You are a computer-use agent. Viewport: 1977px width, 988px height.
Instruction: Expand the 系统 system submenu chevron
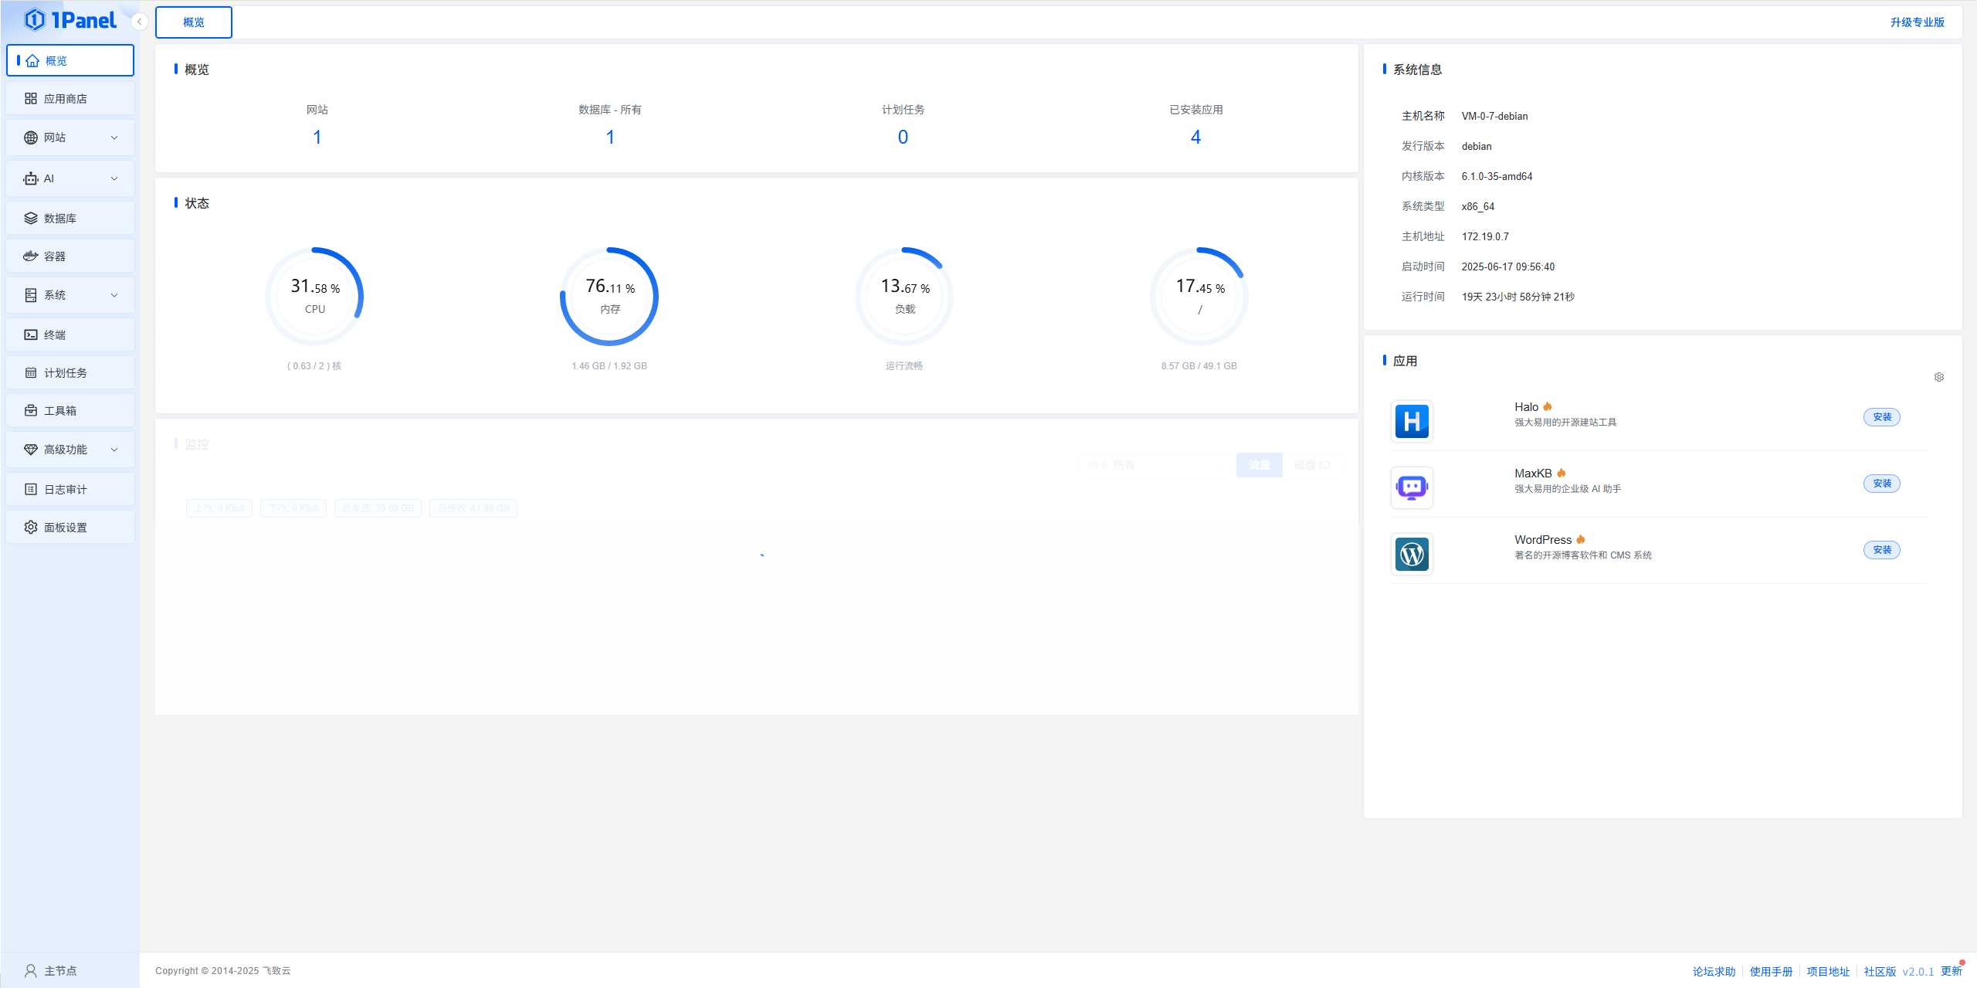(114, 295)
